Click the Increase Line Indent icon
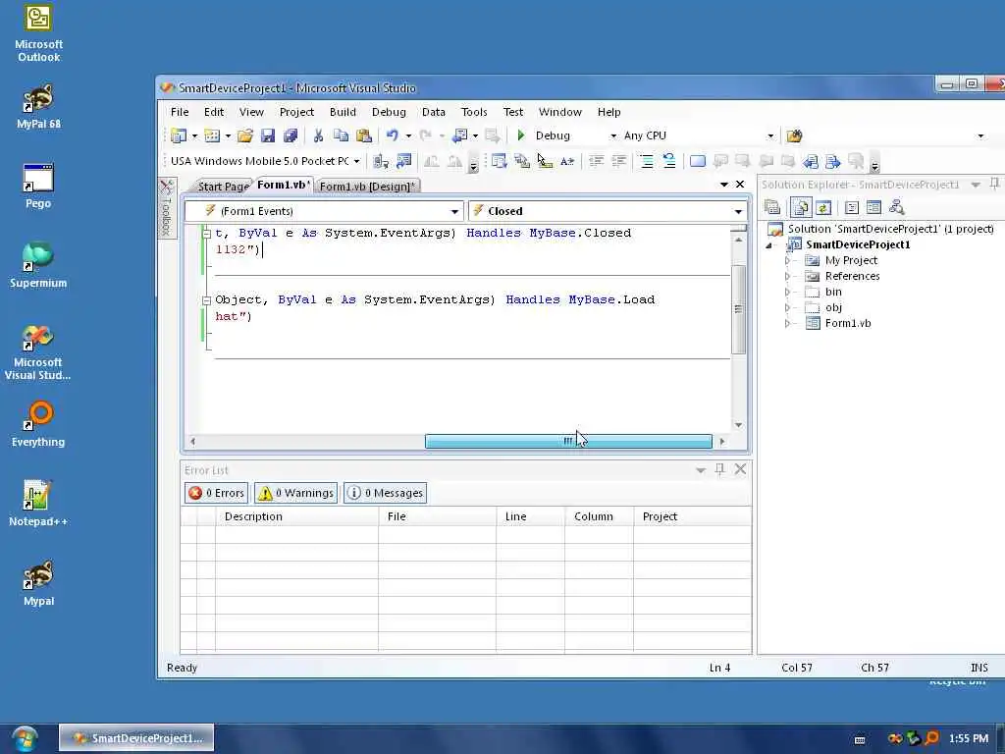1005x754 pixels. click(619, 161)
